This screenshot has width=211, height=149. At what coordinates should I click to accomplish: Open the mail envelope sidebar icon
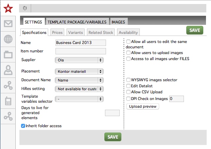[x=8, y=23]
